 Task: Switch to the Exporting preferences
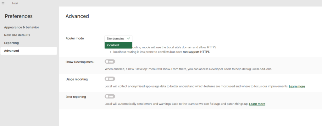[11, 43]
